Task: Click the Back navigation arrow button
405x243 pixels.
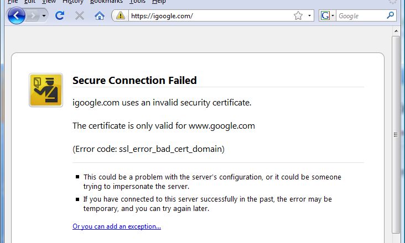Action: click(x=16, y=15)
